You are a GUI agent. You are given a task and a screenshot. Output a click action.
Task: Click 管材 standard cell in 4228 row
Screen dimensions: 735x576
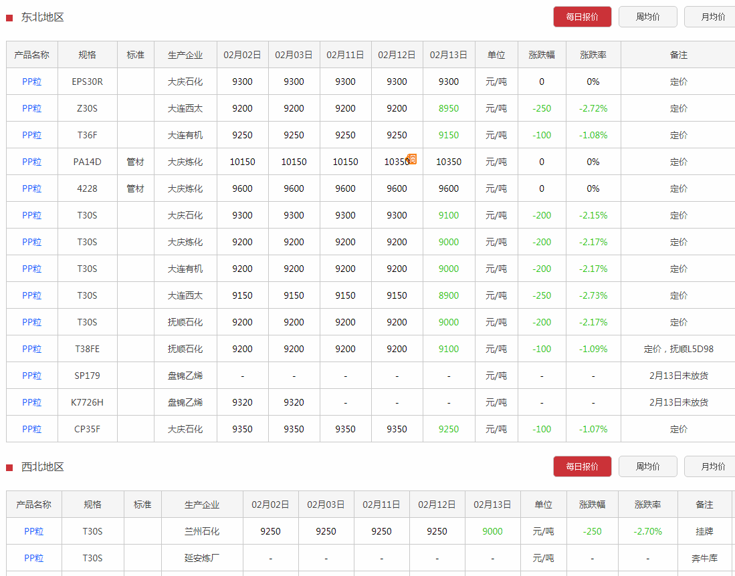click(x=136, y=188)
